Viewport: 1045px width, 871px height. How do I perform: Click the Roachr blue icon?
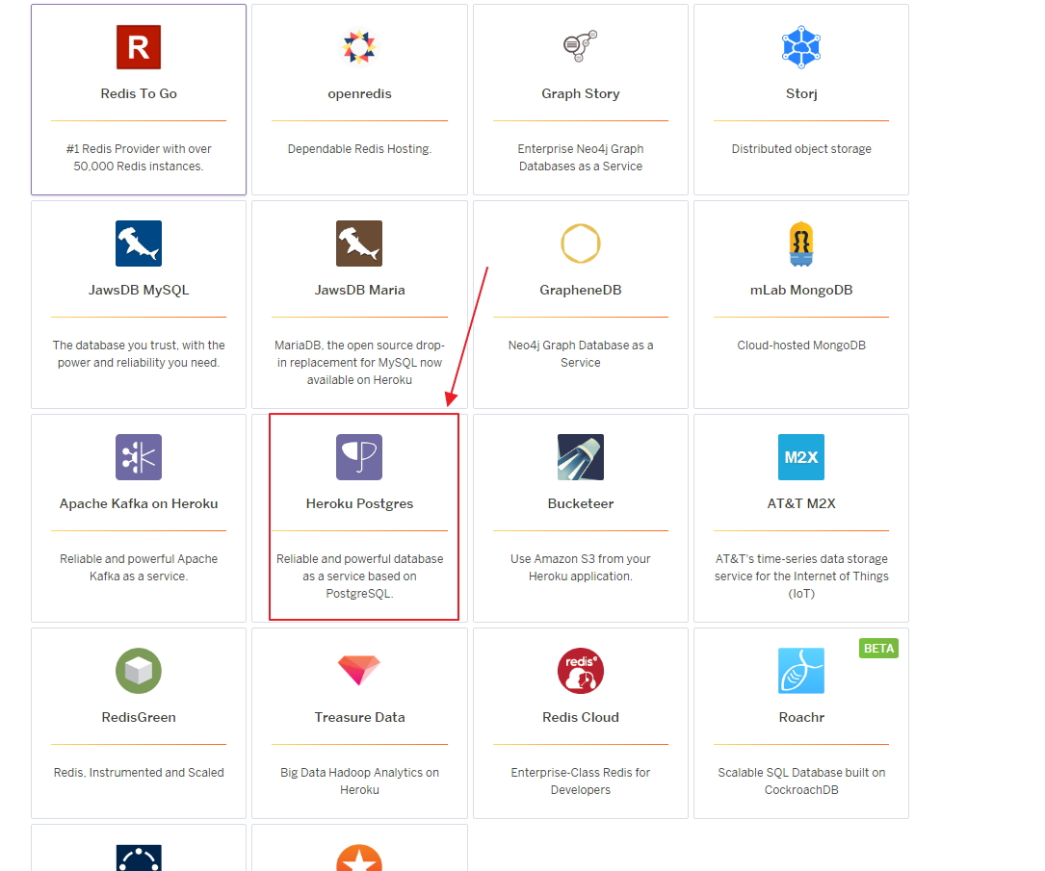coord(801,671)
